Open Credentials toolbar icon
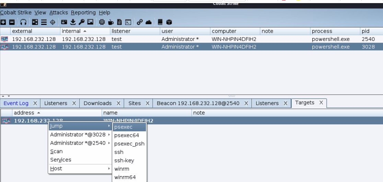This screenshot has height=182, width=383. pyautogui.click(x=64, y=22)
